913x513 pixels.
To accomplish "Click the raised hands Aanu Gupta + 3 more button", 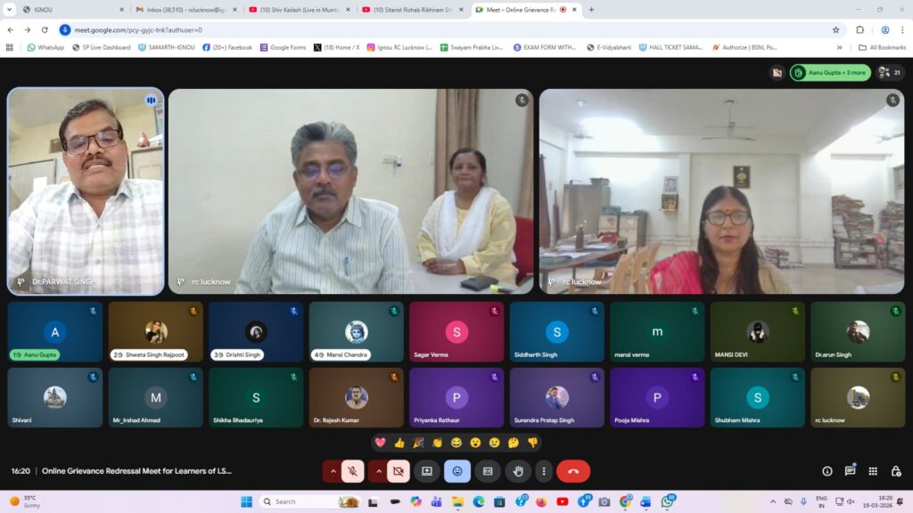I will [x=829, y=72].
